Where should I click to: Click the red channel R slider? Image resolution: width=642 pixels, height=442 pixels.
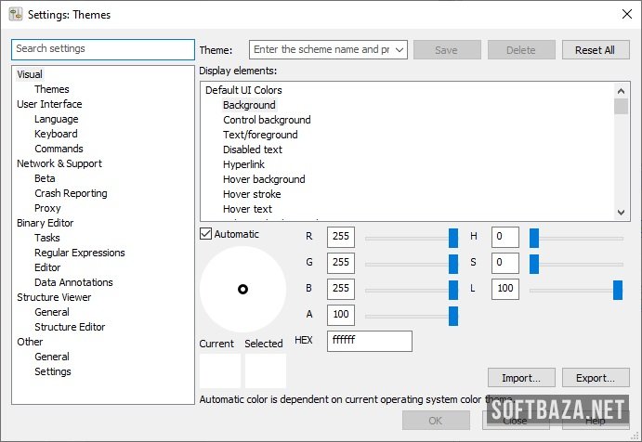click(409, 238)
